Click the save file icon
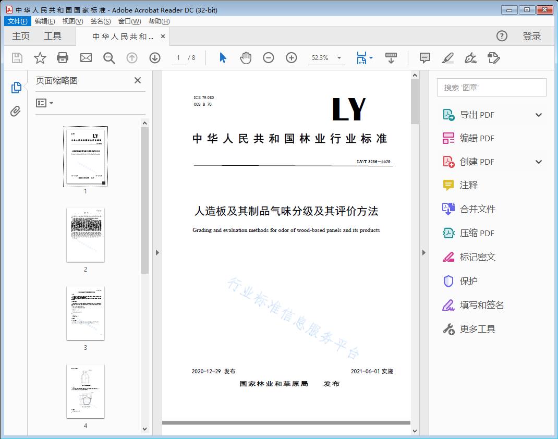The image size is (558, 439). tap(16, 58)
